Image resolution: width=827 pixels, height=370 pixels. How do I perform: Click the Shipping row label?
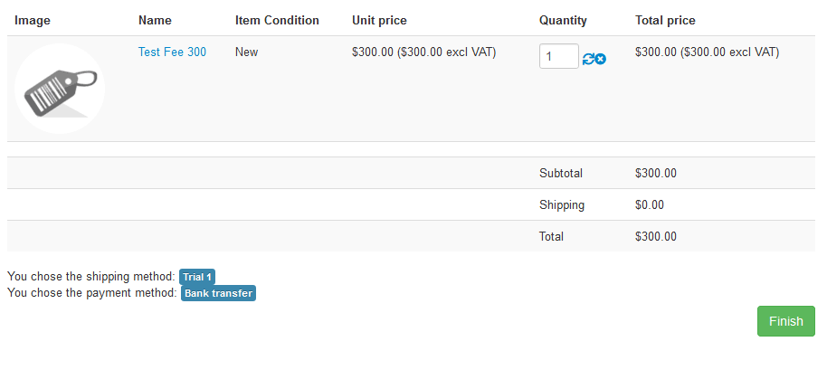[562, 205]
